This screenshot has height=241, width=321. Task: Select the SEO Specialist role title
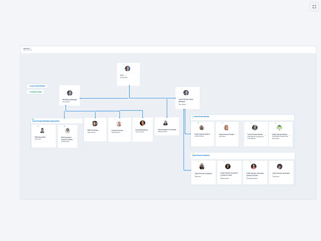40,137
